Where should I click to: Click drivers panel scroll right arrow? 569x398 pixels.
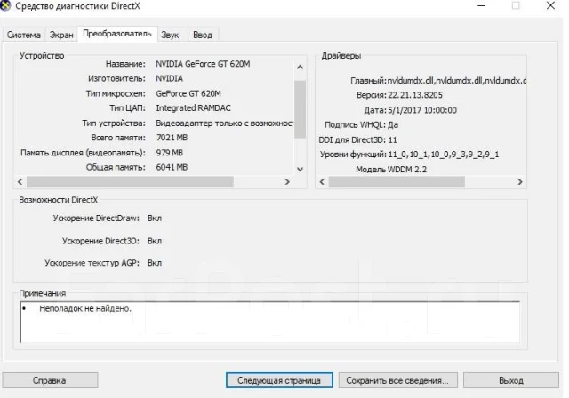pos(519,181)
